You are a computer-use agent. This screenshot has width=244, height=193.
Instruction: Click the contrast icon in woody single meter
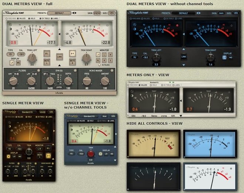click(10, 126)
